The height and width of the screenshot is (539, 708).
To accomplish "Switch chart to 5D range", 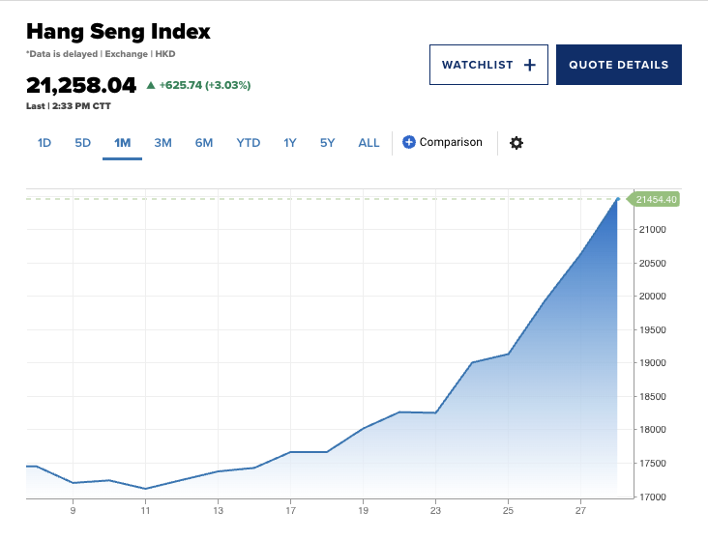I will [x=82, y=143].
